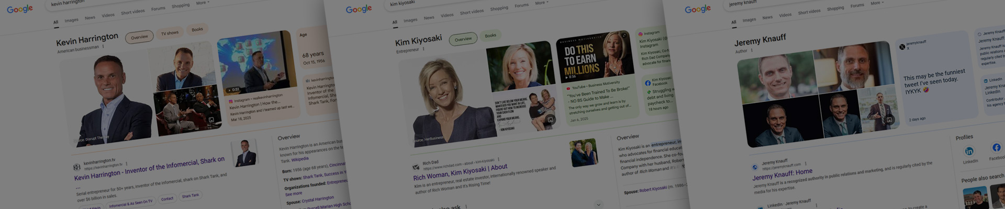The height and width of the screenshot is (209, 1005).
Task: Click 'Shark Tank' sitelink chip
Action: 191,196
